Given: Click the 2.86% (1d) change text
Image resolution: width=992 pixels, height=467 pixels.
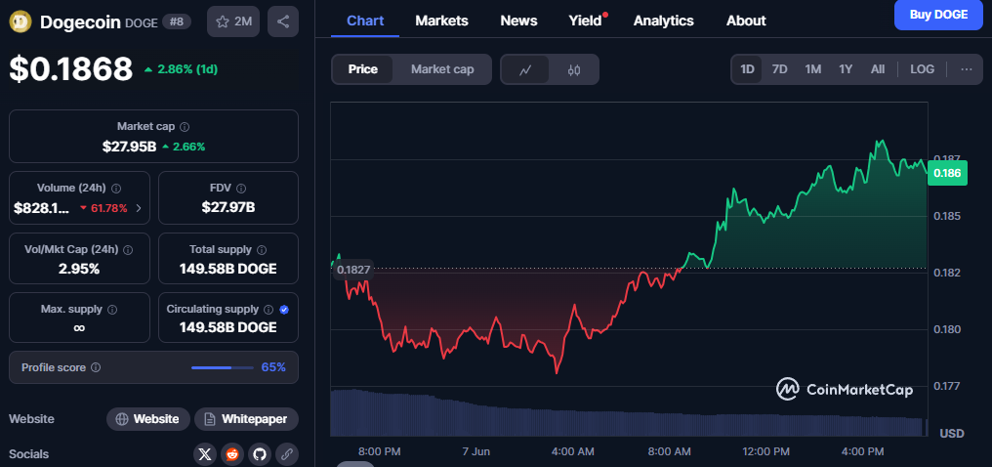Looking at the screenshot, I should point(181,69).
